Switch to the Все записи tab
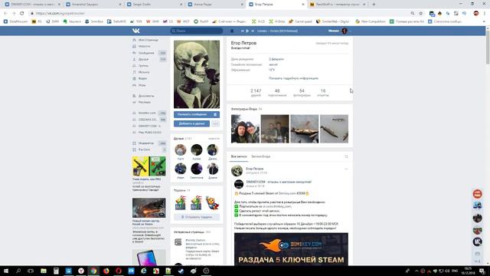The height and width of the screenshot is (276, 490). pyautogui.click(x=239, y=156)
